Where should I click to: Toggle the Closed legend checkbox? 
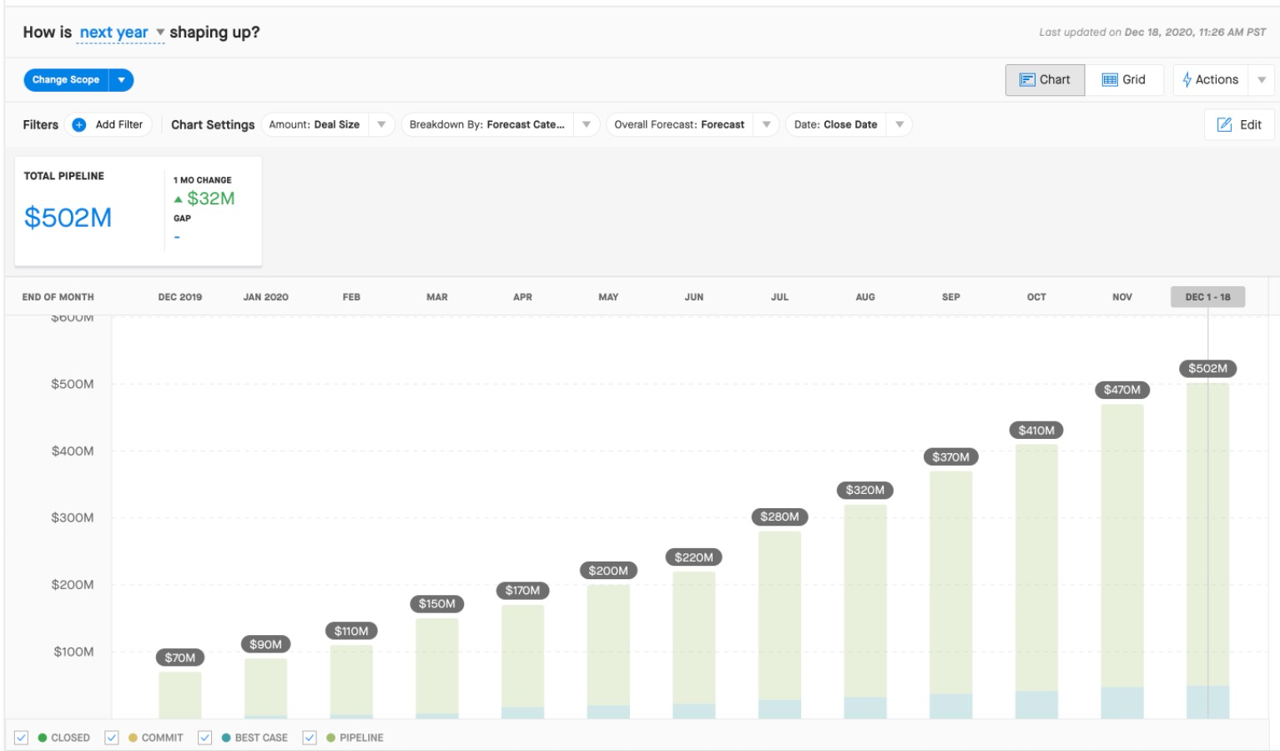22,738
